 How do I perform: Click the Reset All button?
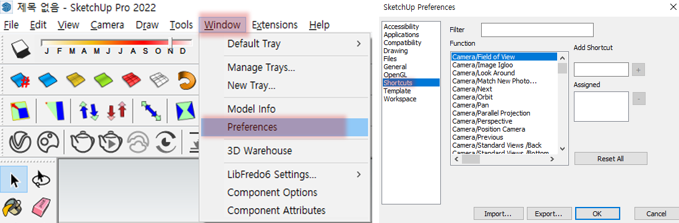click(x=610, y=159)
